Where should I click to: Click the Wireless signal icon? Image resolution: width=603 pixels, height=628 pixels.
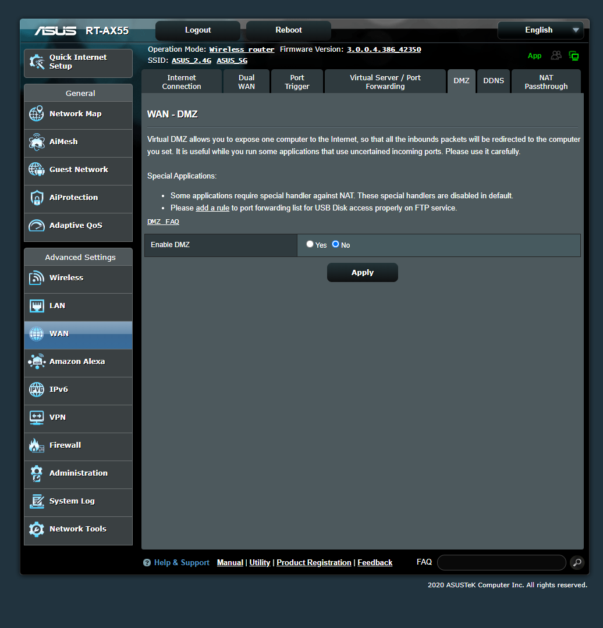(37, 277)
